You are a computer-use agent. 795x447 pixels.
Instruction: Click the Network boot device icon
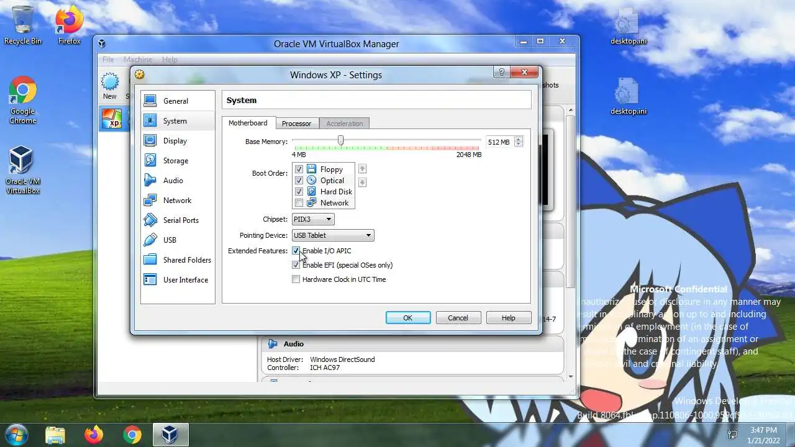click(311, 202)
